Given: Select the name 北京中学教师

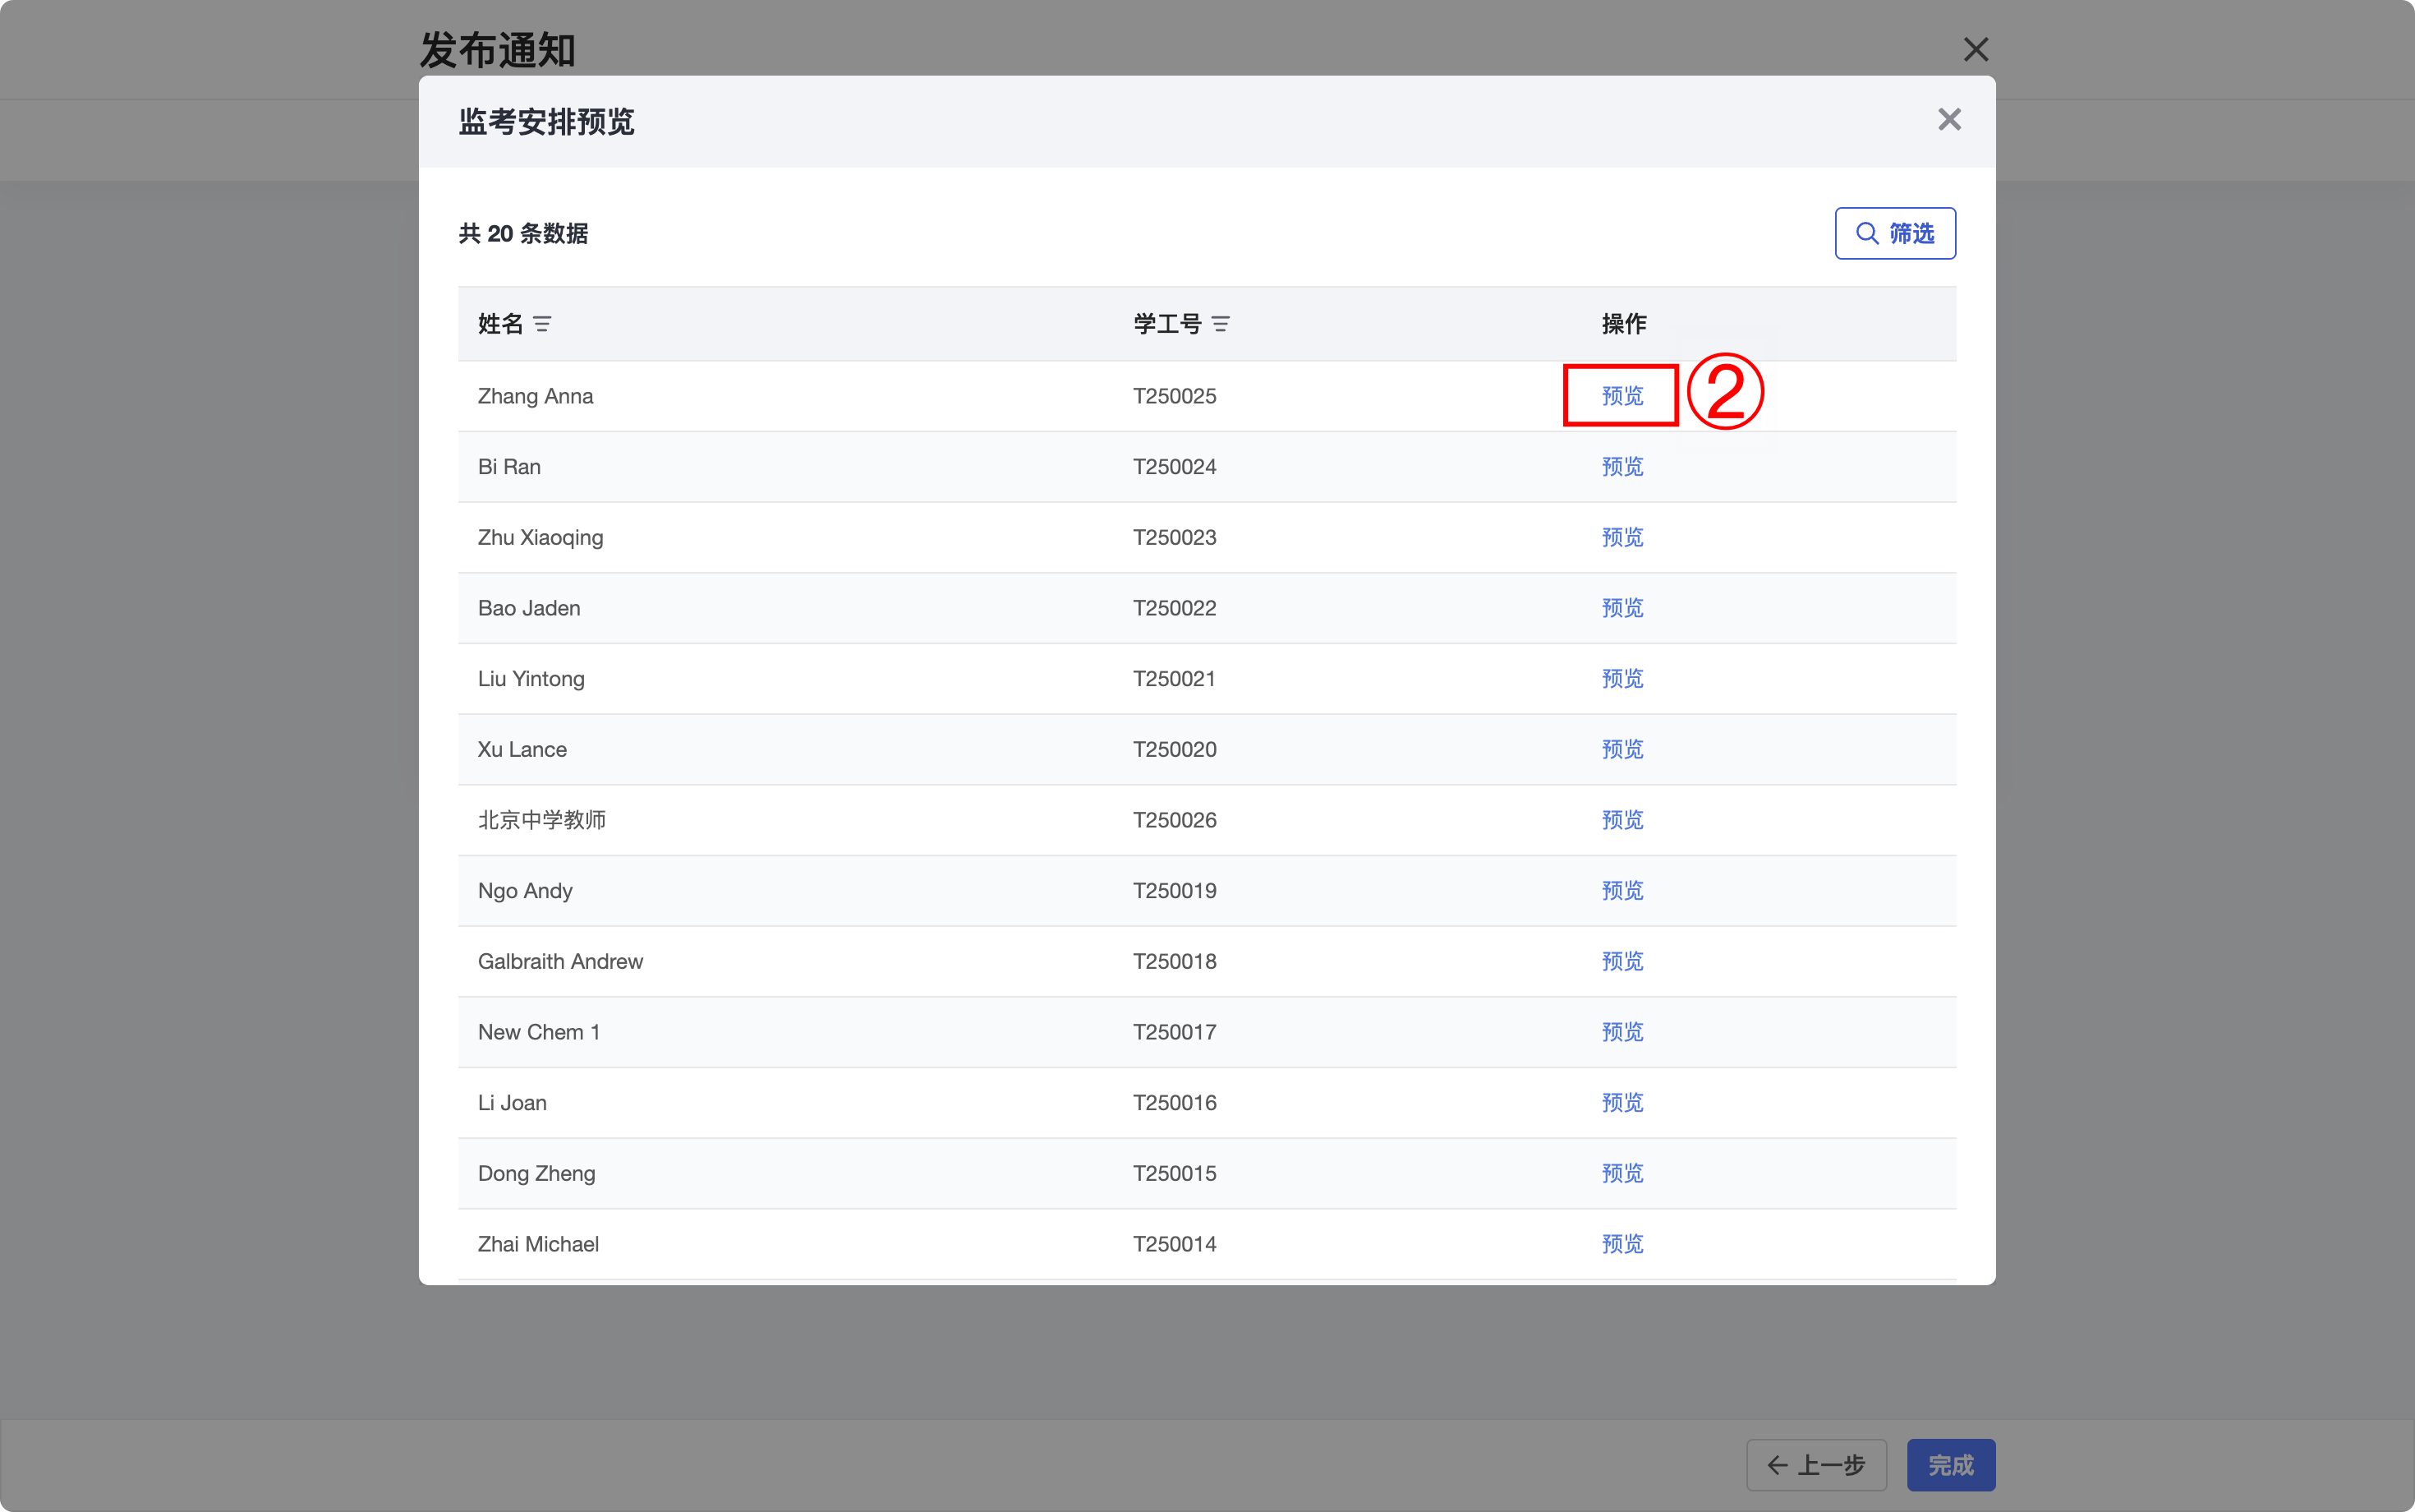Looking at the screenshot, I should [542, 820].
